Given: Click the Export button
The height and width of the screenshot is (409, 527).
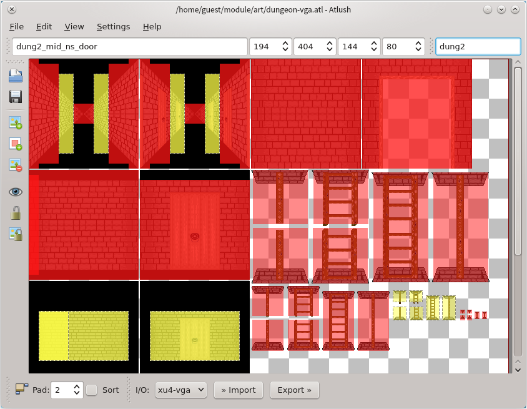Looking at the screenshot, I should click(x=294, y=390).
